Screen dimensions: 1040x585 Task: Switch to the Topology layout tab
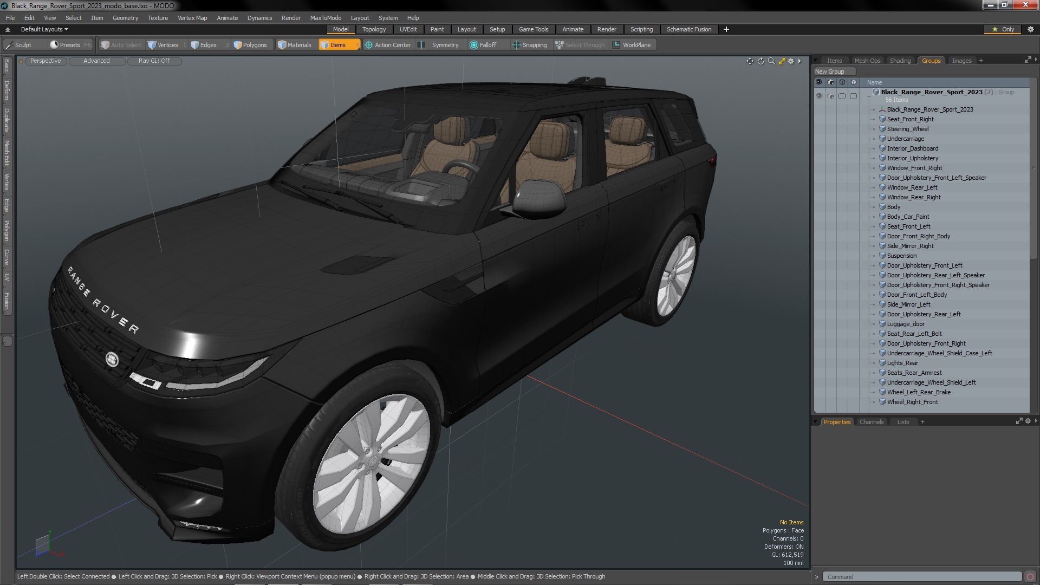coord(374,29)
